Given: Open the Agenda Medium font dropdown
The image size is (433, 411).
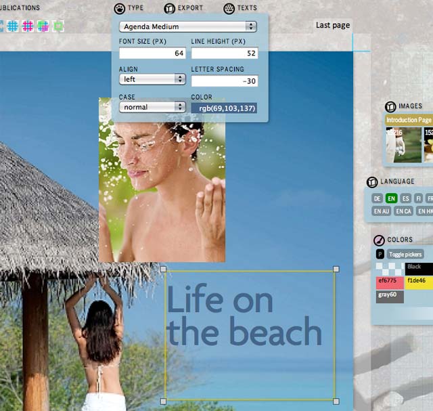Looking at the screenshot, I should (188, 26).
